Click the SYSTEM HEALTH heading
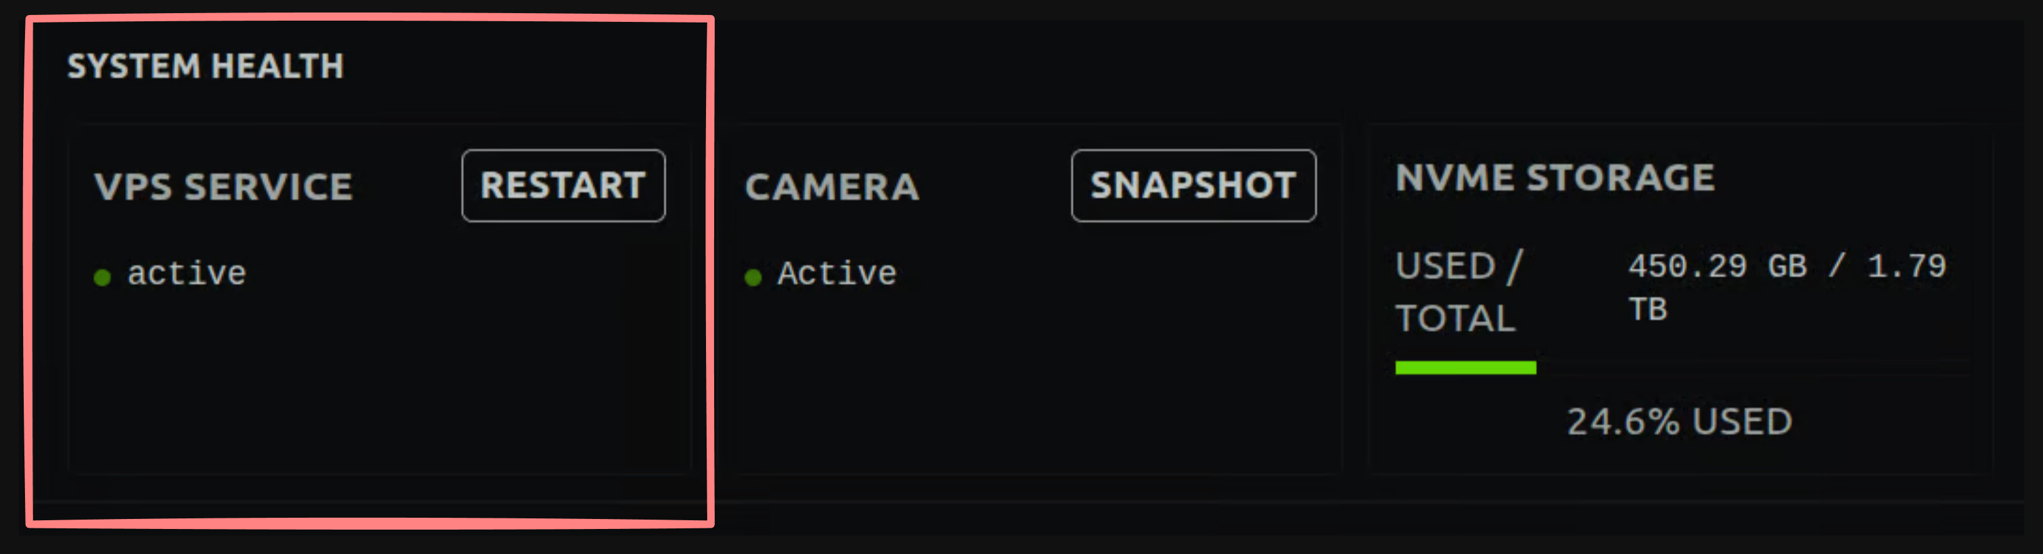This screenshot has height=554, width=2043. [205, 66]
